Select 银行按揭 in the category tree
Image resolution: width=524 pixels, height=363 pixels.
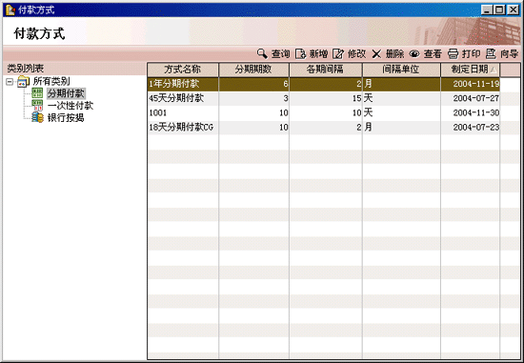(x=66, y=117)
